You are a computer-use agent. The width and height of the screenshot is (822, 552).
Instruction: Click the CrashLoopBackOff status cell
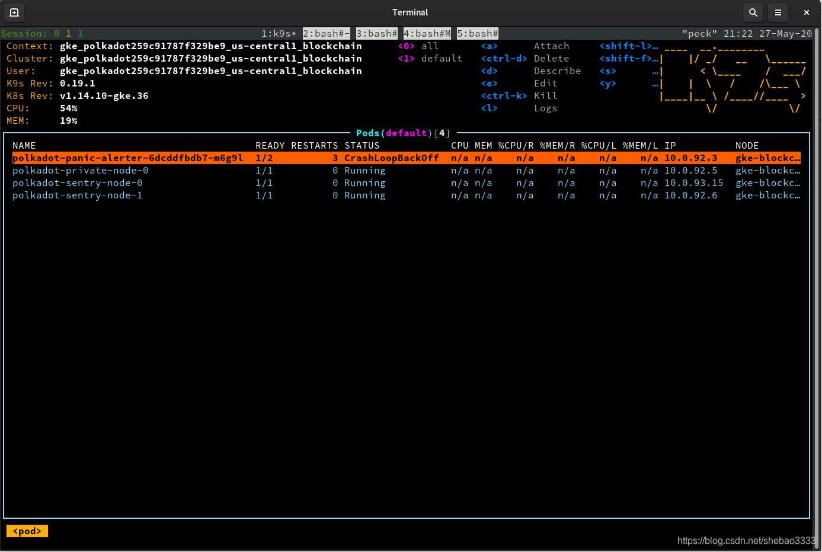(392, 158)
